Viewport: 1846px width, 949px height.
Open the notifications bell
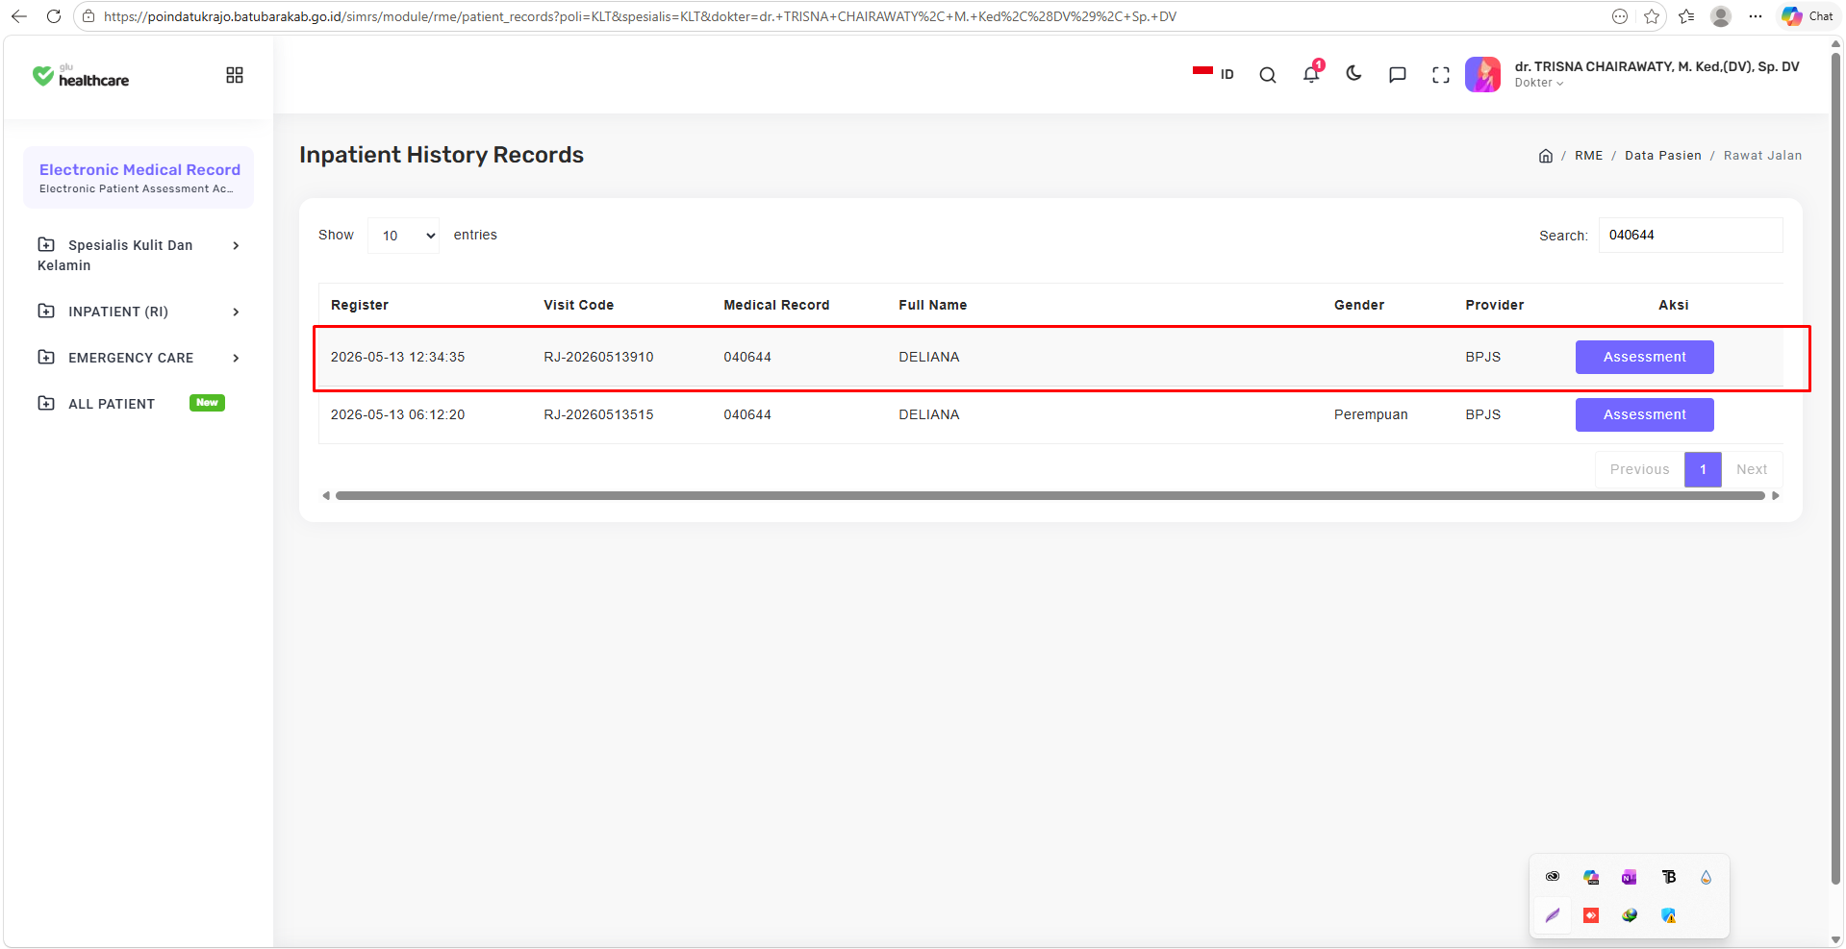pos(1311,74)
